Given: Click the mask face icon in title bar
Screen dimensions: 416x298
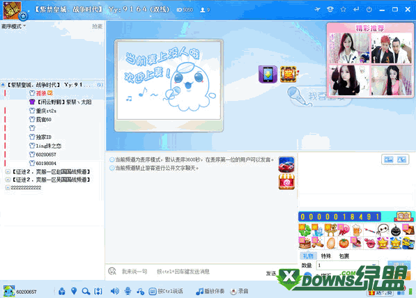Looking at the screenshot, I should (x=330, y=10).
